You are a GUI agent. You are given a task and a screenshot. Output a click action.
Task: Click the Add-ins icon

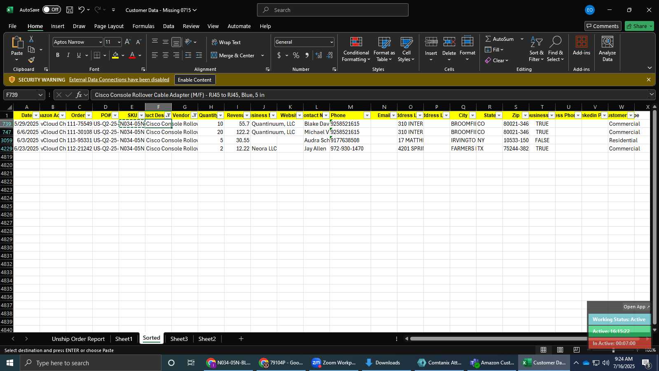[582, 45]
